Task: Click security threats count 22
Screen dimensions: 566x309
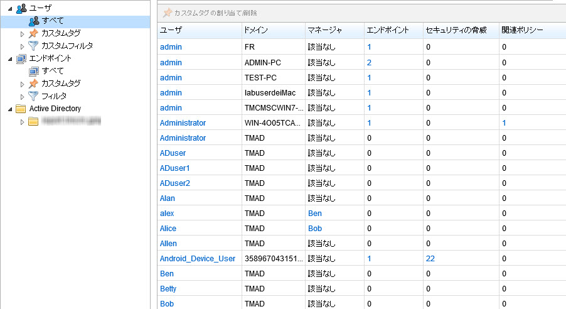Action: [x=430, y=259]
